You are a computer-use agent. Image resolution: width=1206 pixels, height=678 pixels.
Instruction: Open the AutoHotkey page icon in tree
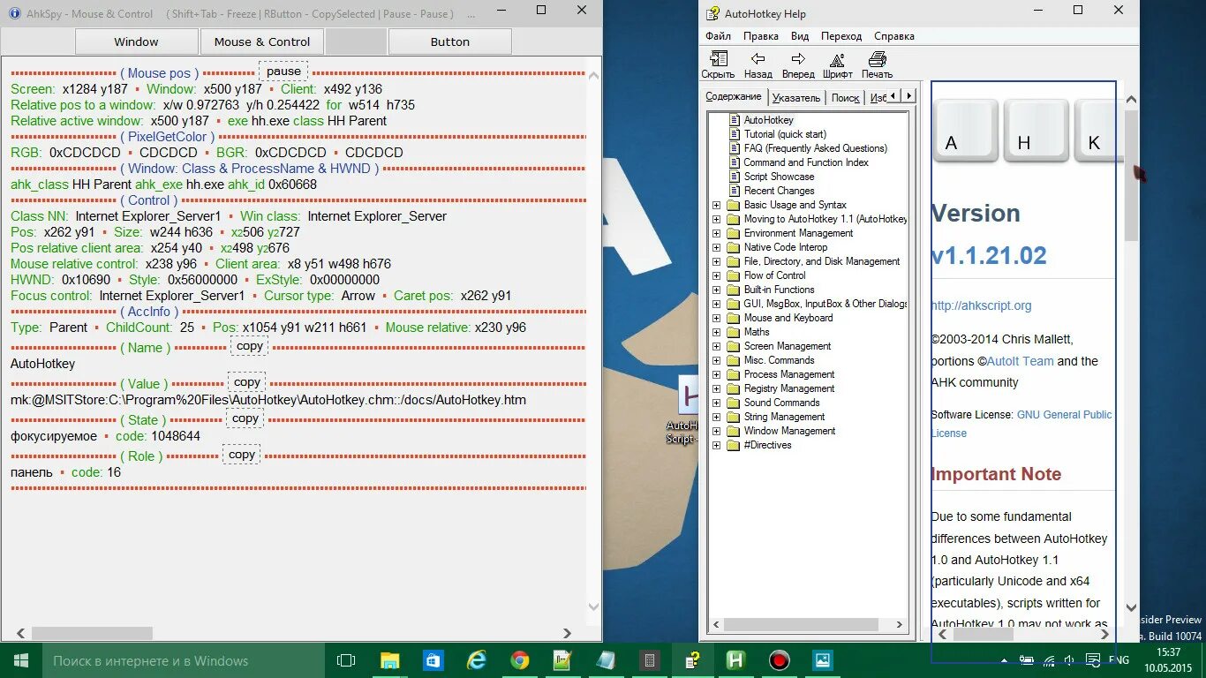(x=734, y=120)
